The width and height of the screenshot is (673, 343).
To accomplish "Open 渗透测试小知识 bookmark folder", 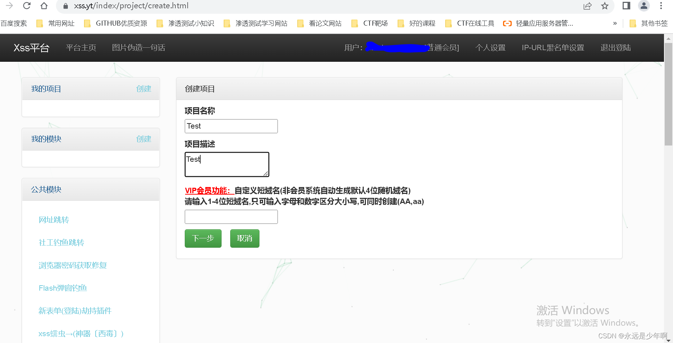I will 185,23.
